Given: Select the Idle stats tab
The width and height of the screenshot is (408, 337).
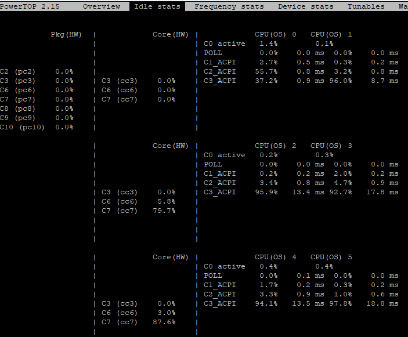Looking at the screenshot, I should pyautogui.click(x=157, y=6).
